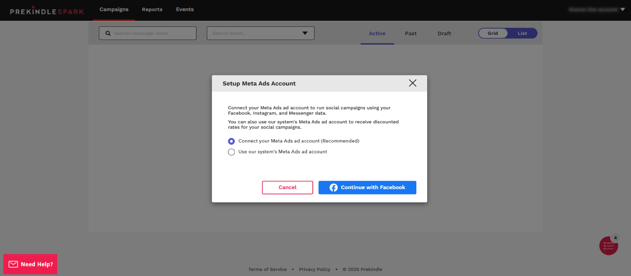Screen dimensions: 631x276
Task: Open the Events navigation item
Action: [185, 10]
